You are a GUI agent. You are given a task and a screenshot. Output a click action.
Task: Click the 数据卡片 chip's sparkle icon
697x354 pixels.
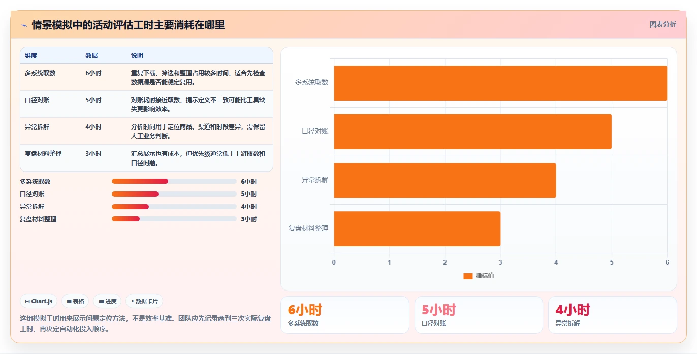click(x=133, y=301)
